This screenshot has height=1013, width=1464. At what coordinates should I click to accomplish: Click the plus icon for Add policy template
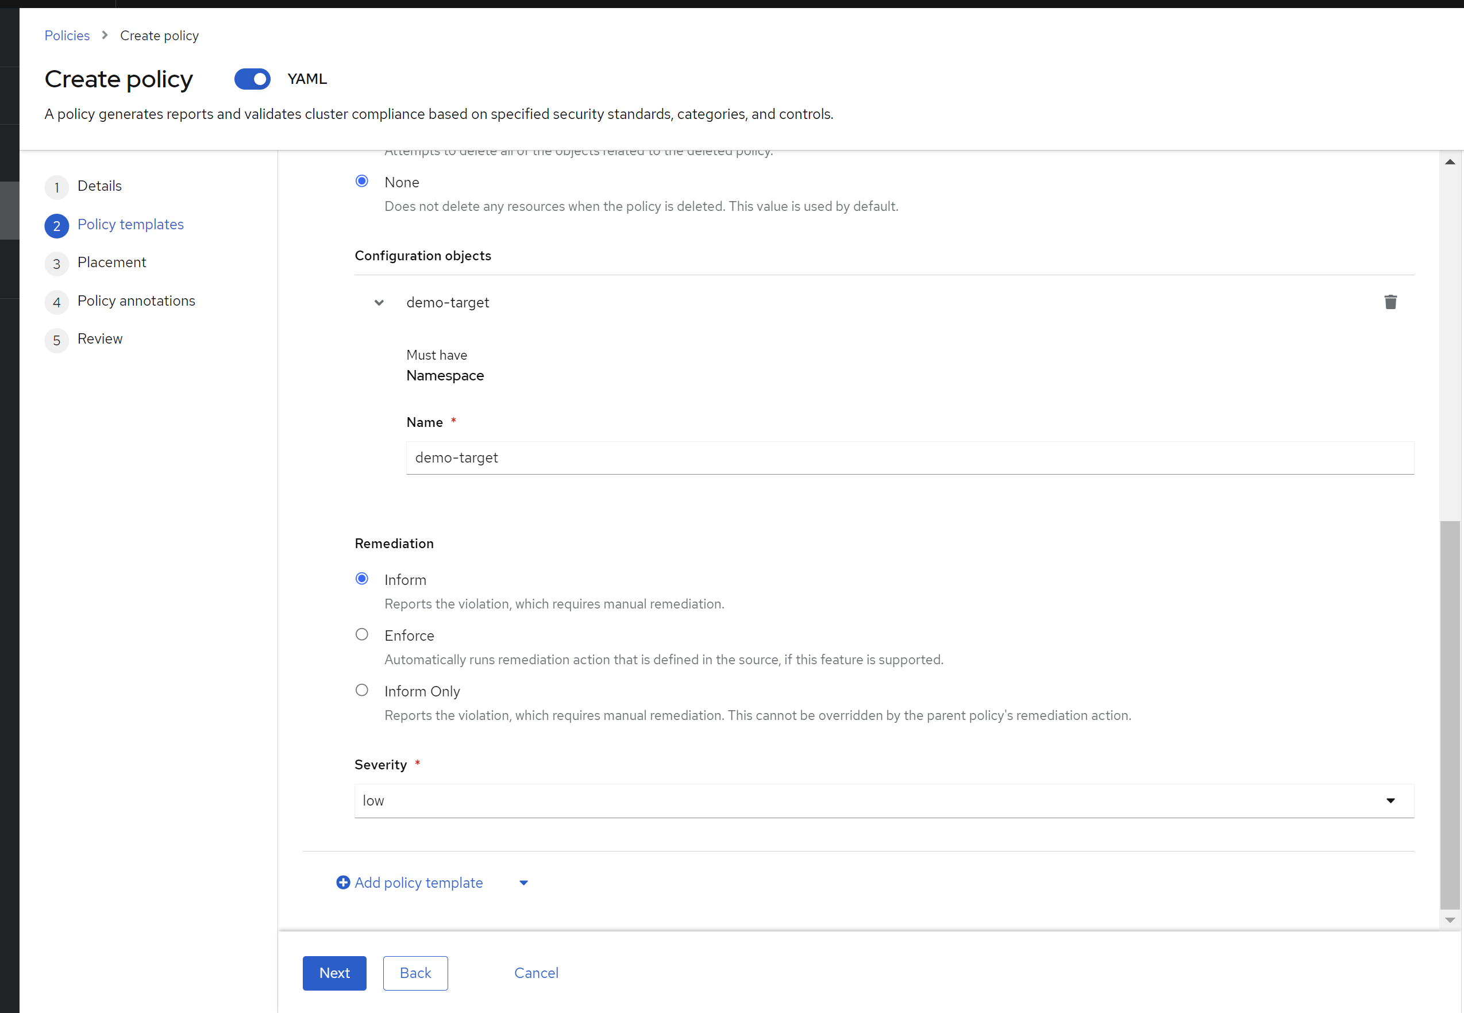pos(342,882)
